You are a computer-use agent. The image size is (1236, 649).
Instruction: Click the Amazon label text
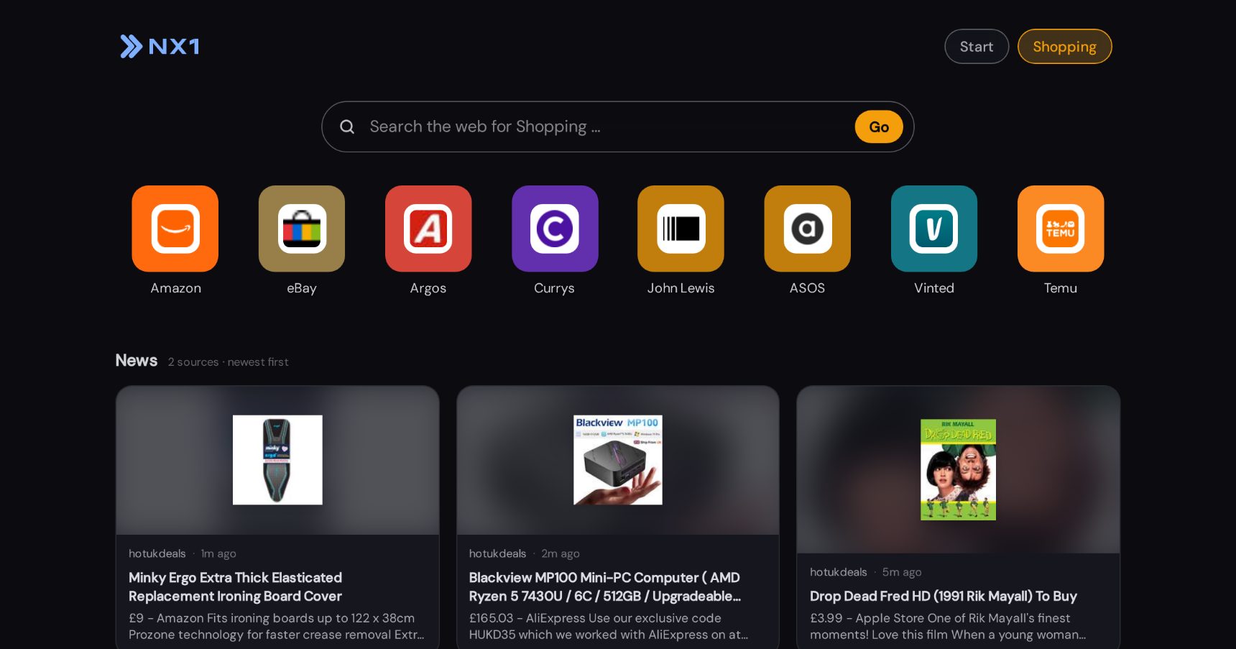(x=176, y=288)
